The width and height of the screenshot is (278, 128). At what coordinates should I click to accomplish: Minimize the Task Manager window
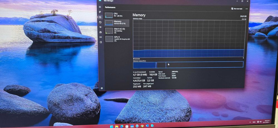pos(237,1)
